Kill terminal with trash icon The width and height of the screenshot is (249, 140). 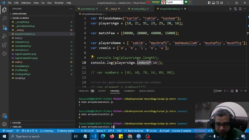click(237, 91)
